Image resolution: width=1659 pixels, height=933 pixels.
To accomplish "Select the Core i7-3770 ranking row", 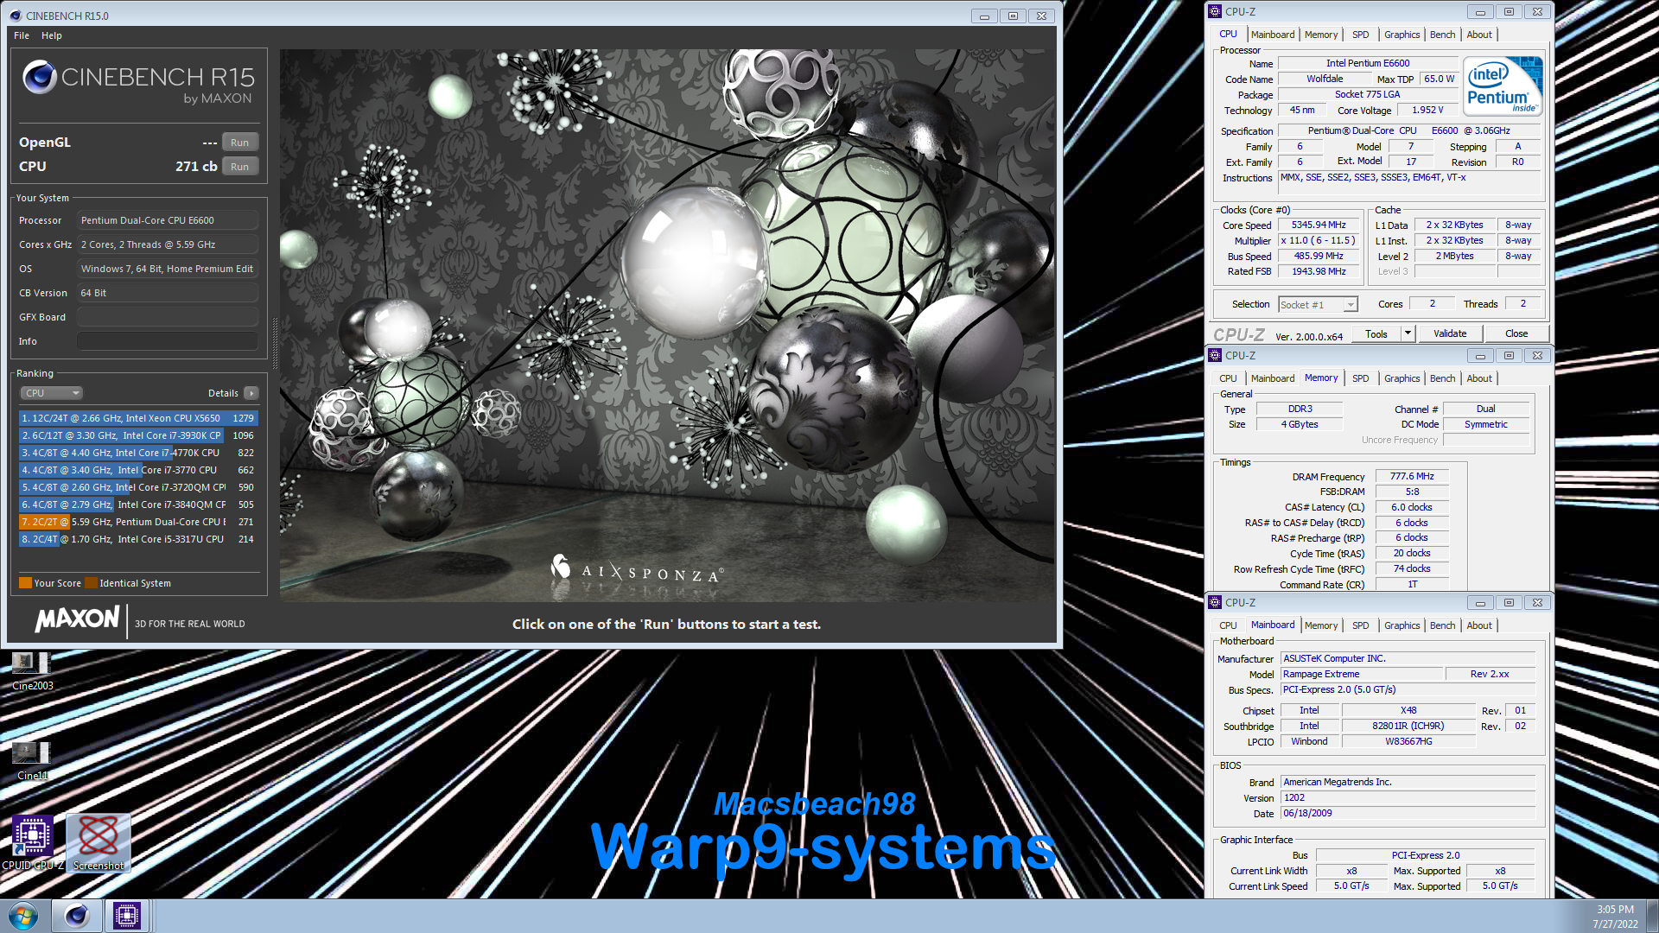I will pyautogui.click(x=138, y=470).
